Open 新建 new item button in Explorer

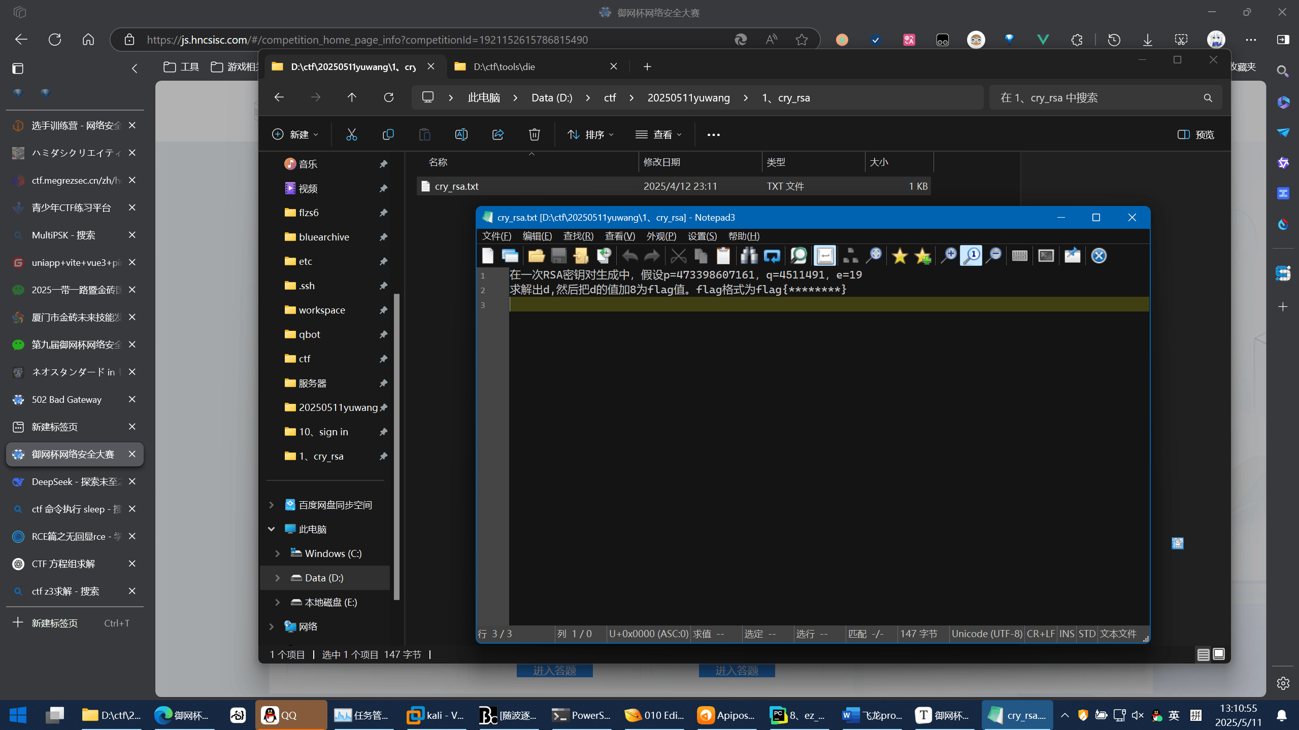295,134
